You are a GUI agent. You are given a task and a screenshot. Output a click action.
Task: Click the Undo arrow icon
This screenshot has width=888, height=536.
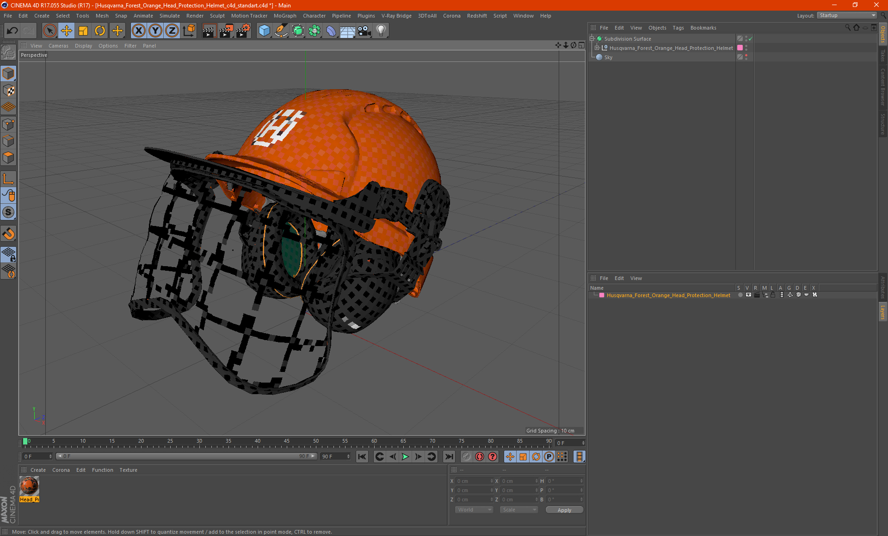12,31
